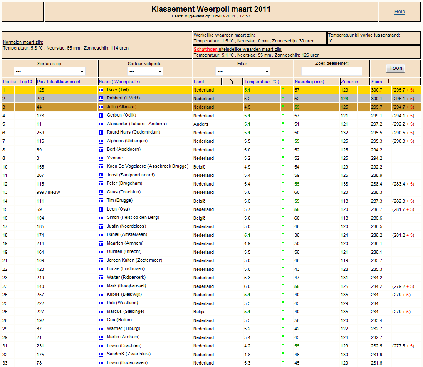This screenshot has width=423, height=367.
Task: Click 'Gea (Beilen)' name
Action: (119, 320)
